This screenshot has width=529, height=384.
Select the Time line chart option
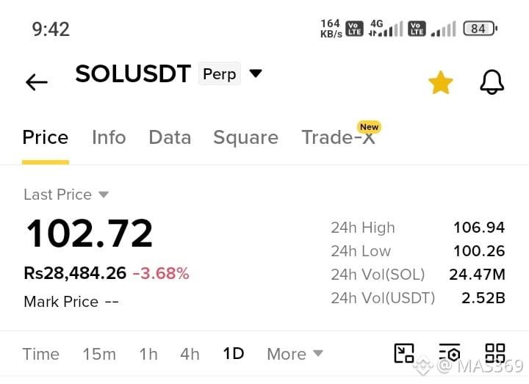(x=41, y=354)
